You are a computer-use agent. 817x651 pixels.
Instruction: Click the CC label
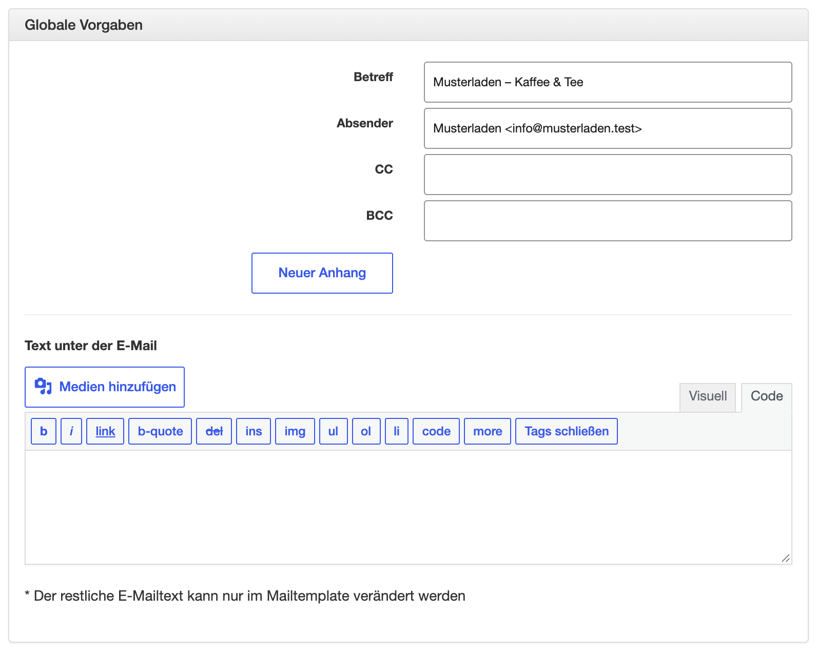pyautogui.click(x=384, y=169)
